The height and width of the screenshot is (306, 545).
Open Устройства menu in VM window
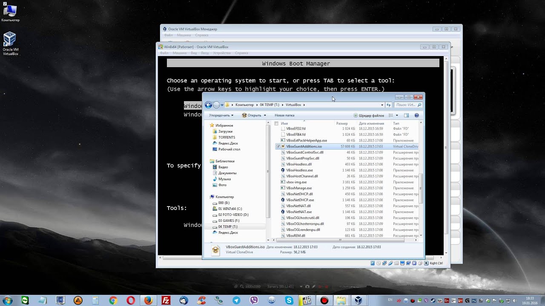[222, 53]
